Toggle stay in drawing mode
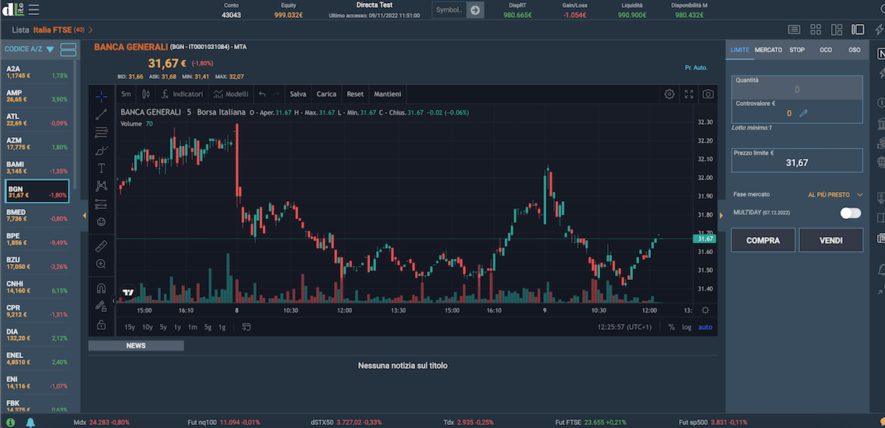This screenshot has width=885, height=428. [101, 306]
